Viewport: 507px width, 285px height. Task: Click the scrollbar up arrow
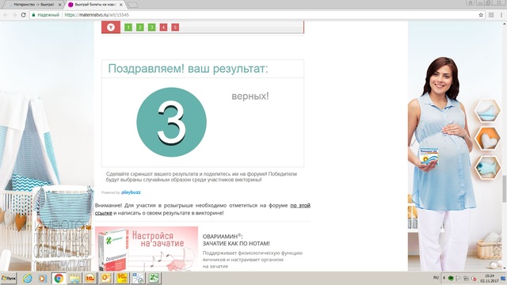tap(504, 24)
